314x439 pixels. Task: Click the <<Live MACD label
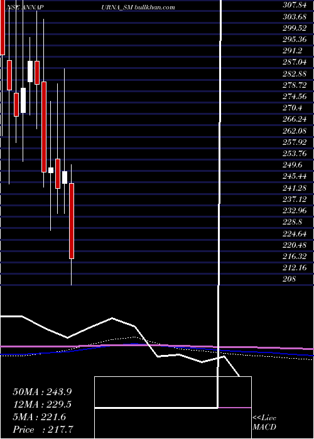264,423
